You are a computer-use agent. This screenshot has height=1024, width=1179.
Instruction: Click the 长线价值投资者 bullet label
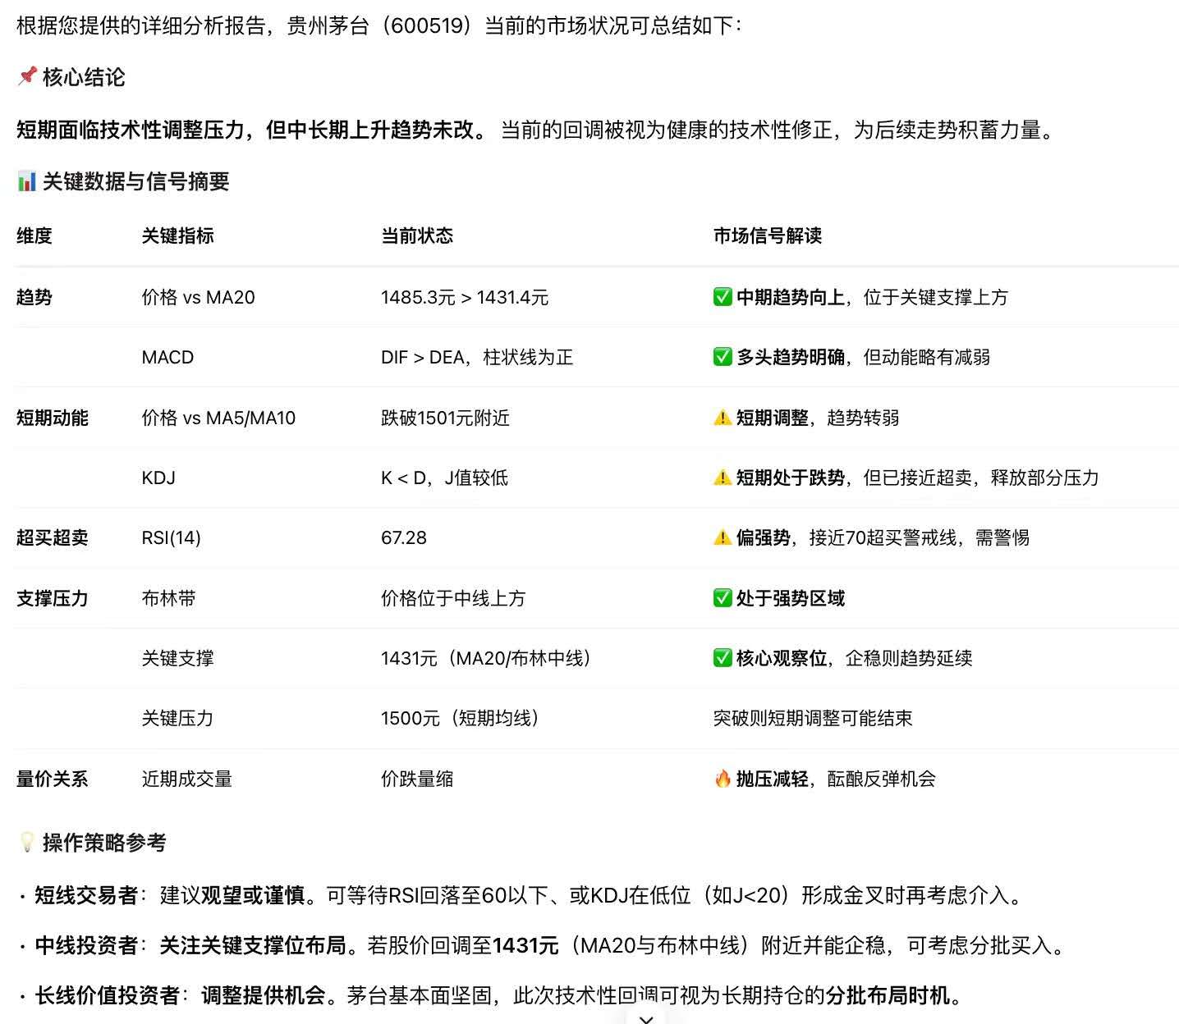click(107, 996)
